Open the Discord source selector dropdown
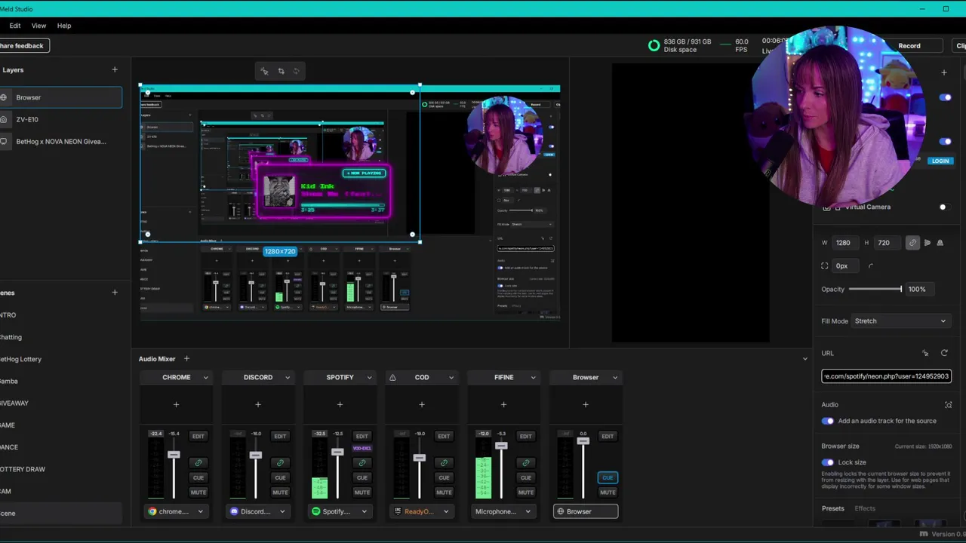Image resolution: width=966 pixels, height=543 pixels. coord(258,511)
